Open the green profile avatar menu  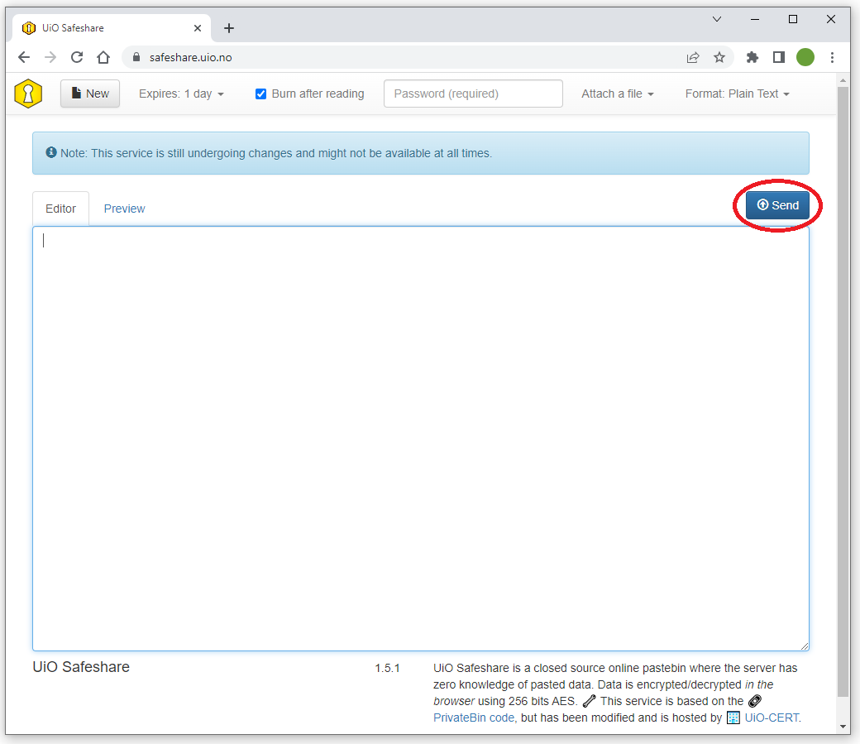click(x=805, y=57)
